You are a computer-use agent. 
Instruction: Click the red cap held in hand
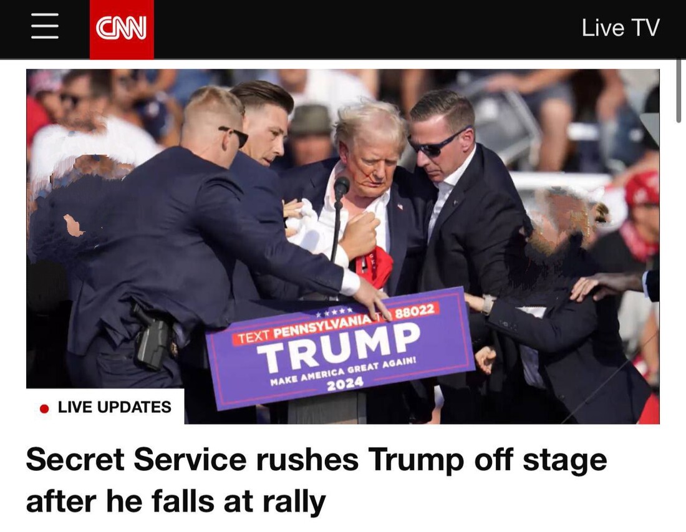pos(373,266)
